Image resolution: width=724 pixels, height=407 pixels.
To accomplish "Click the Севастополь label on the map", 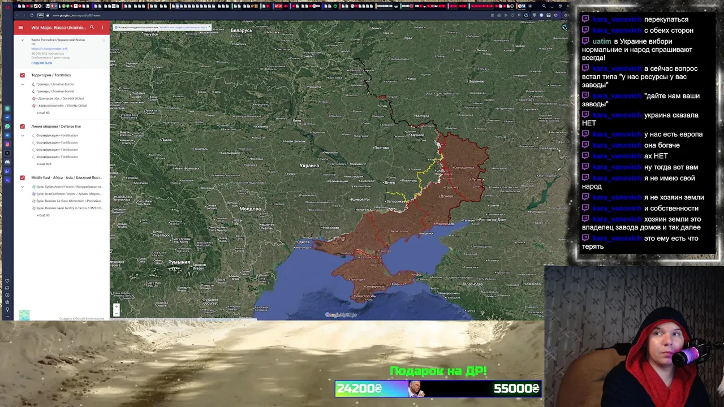I will coord(365,296).
